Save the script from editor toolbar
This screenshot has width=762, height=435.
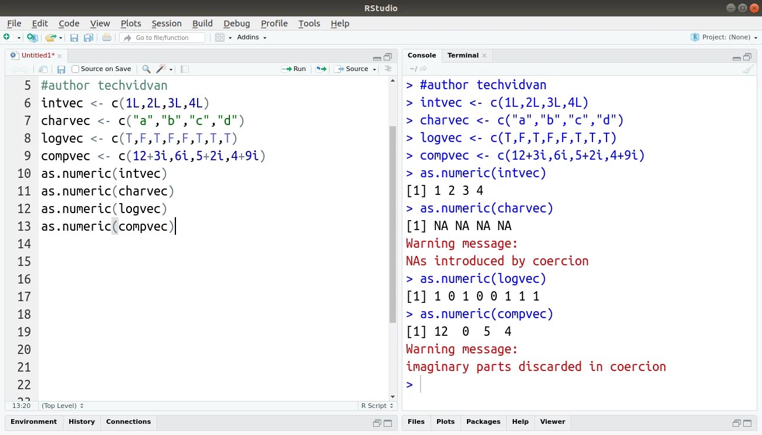pyautogui.click(x=61, y=69)
